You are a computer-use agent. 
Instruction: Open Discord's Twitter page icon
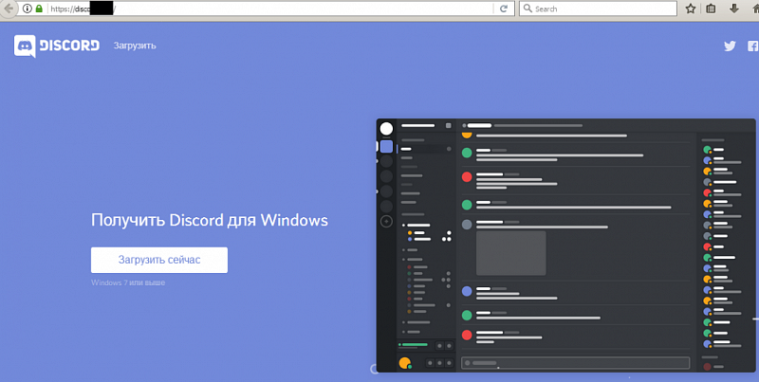pyautogui.click(x=730, y=45)
